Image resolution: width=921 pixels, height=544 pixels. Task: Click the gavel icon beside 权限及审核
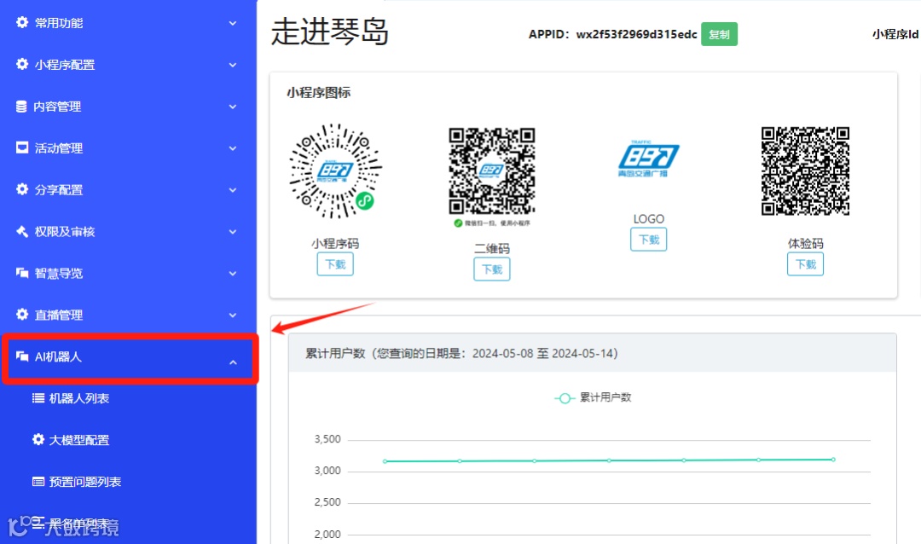(x=21, y=231)
